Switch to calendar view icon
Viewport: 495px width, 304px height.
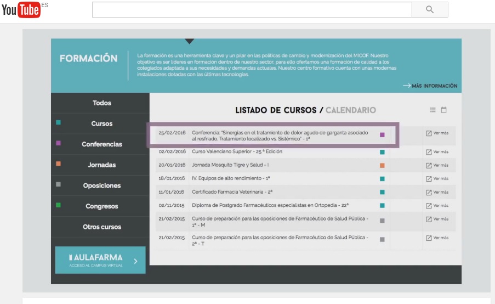point(443,110)
